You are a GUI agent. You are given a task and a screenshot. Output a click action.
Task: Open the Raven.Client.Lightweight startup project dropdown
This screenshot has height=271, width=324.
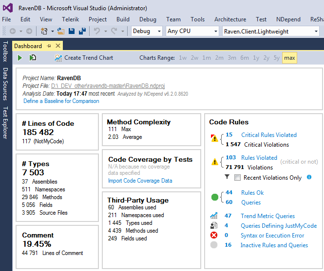point(271,31)
